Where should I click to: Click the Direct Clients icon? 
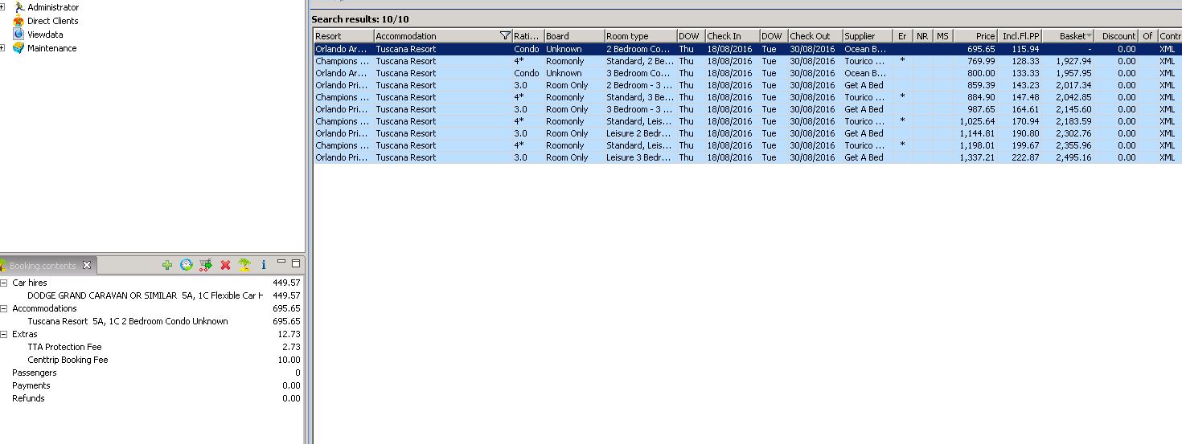click(19, 21)
